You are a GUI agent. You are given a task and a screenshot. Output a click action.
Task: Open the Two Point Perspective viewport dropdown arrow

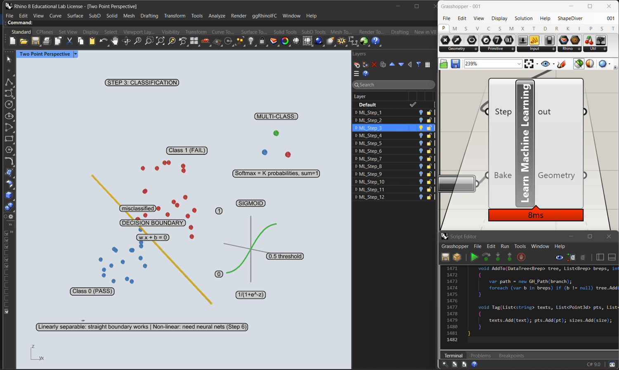coord(76,54)
